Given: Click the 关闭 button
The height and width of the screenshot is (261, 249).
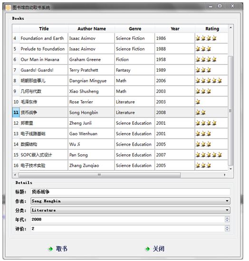Looking at the screenshot, I should pyautogui.click(x=155, y=249).
